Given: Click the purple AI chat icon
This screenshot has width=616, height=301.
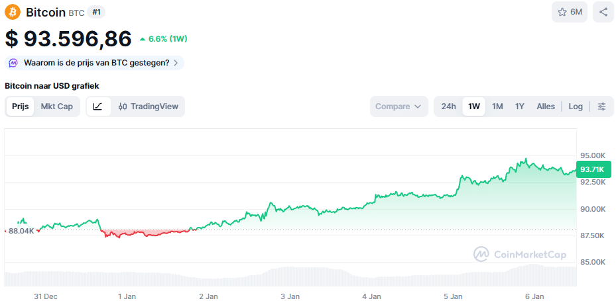Looking at the screenshot, I should click(x=14, y=63).
